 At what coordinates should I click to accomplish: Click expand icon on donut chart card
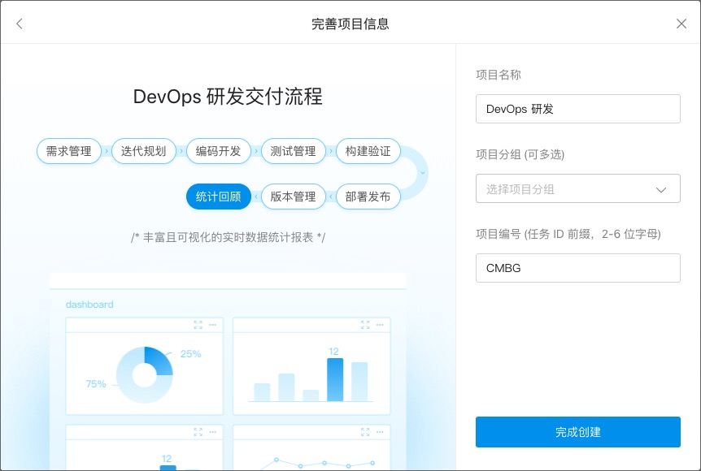click(198, 325)
